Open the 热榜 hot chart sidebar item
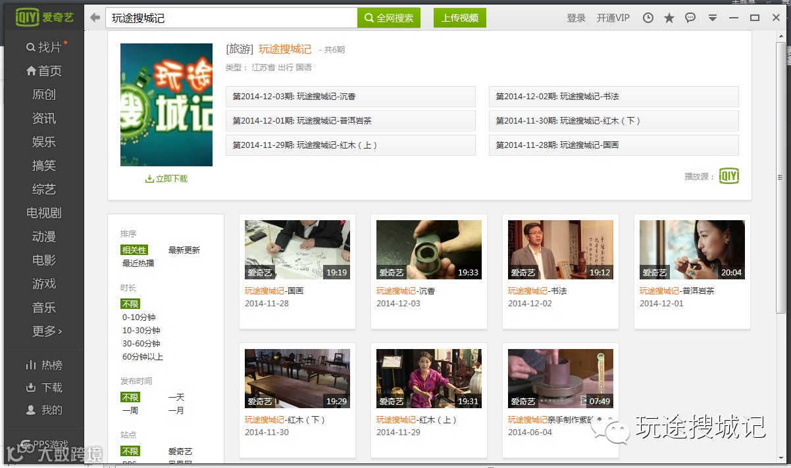 (x=44, y=365)
